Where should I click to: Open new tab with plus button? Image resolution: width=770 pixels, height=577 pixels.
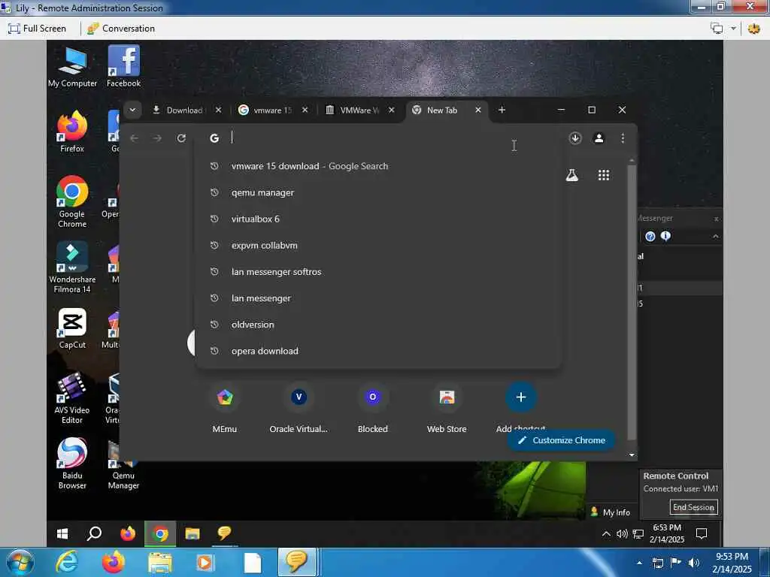(502, 110)
